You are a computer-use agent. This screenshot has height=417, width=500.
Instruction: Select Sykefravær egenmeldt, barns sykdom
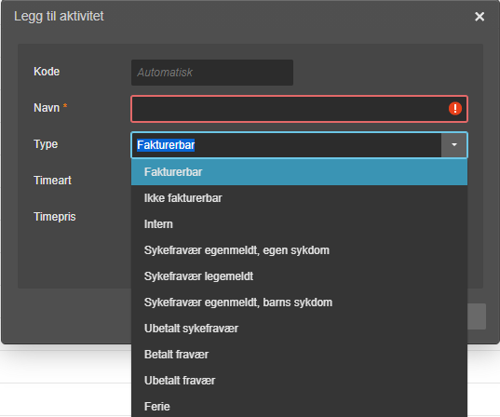click(299, 303)
